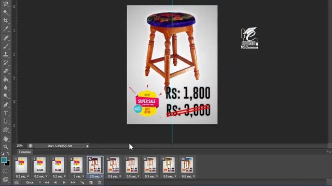Image resolution: width=332 pixels, height=186 pixels.
Task: Toggle Quick Mask mode
Action: pos(6,171)
